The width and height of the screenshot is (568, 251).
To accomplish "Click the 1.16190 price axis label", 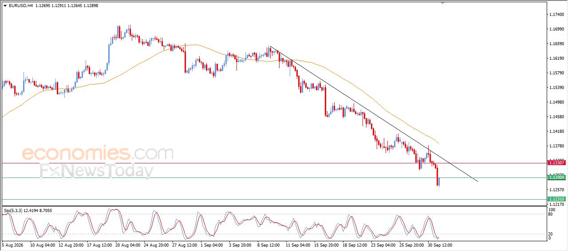I will tap(556, 58).
